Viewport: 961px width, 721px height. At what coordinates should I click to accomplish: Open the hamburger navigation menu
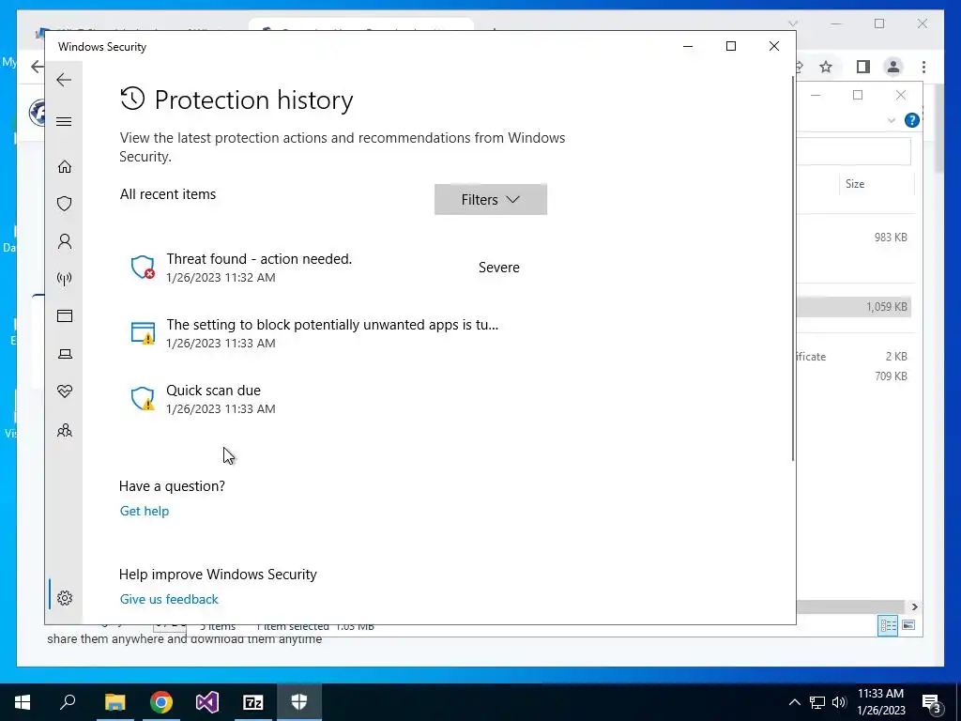point(64,121)
